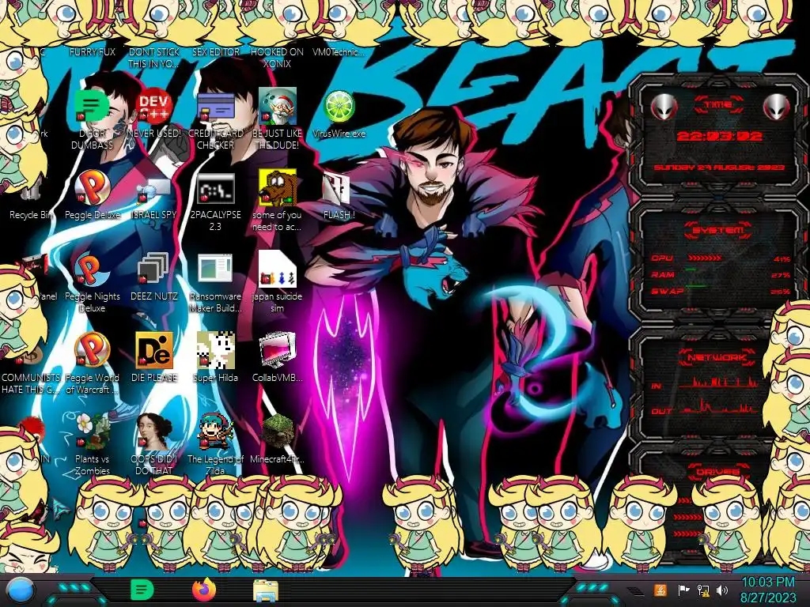Open the DIE PLEASE De icon
This screenshot has height=607, width=810.
pos(154,351)
